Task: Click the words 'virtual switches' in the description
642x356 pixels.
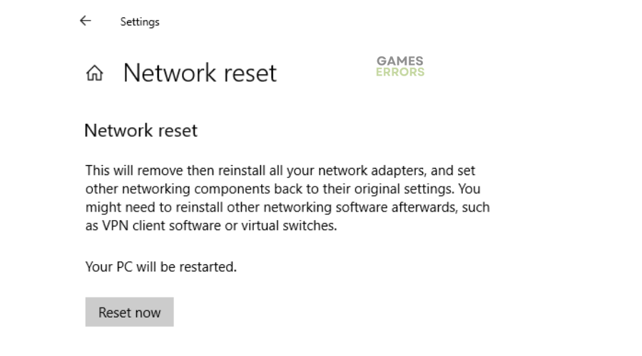Action: [x=289, y=226]
